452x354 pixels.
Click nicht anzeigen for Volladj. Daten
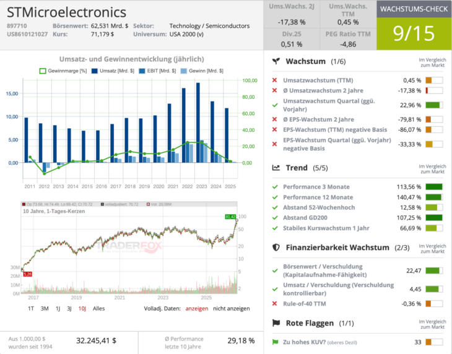(x=232, y=308)
